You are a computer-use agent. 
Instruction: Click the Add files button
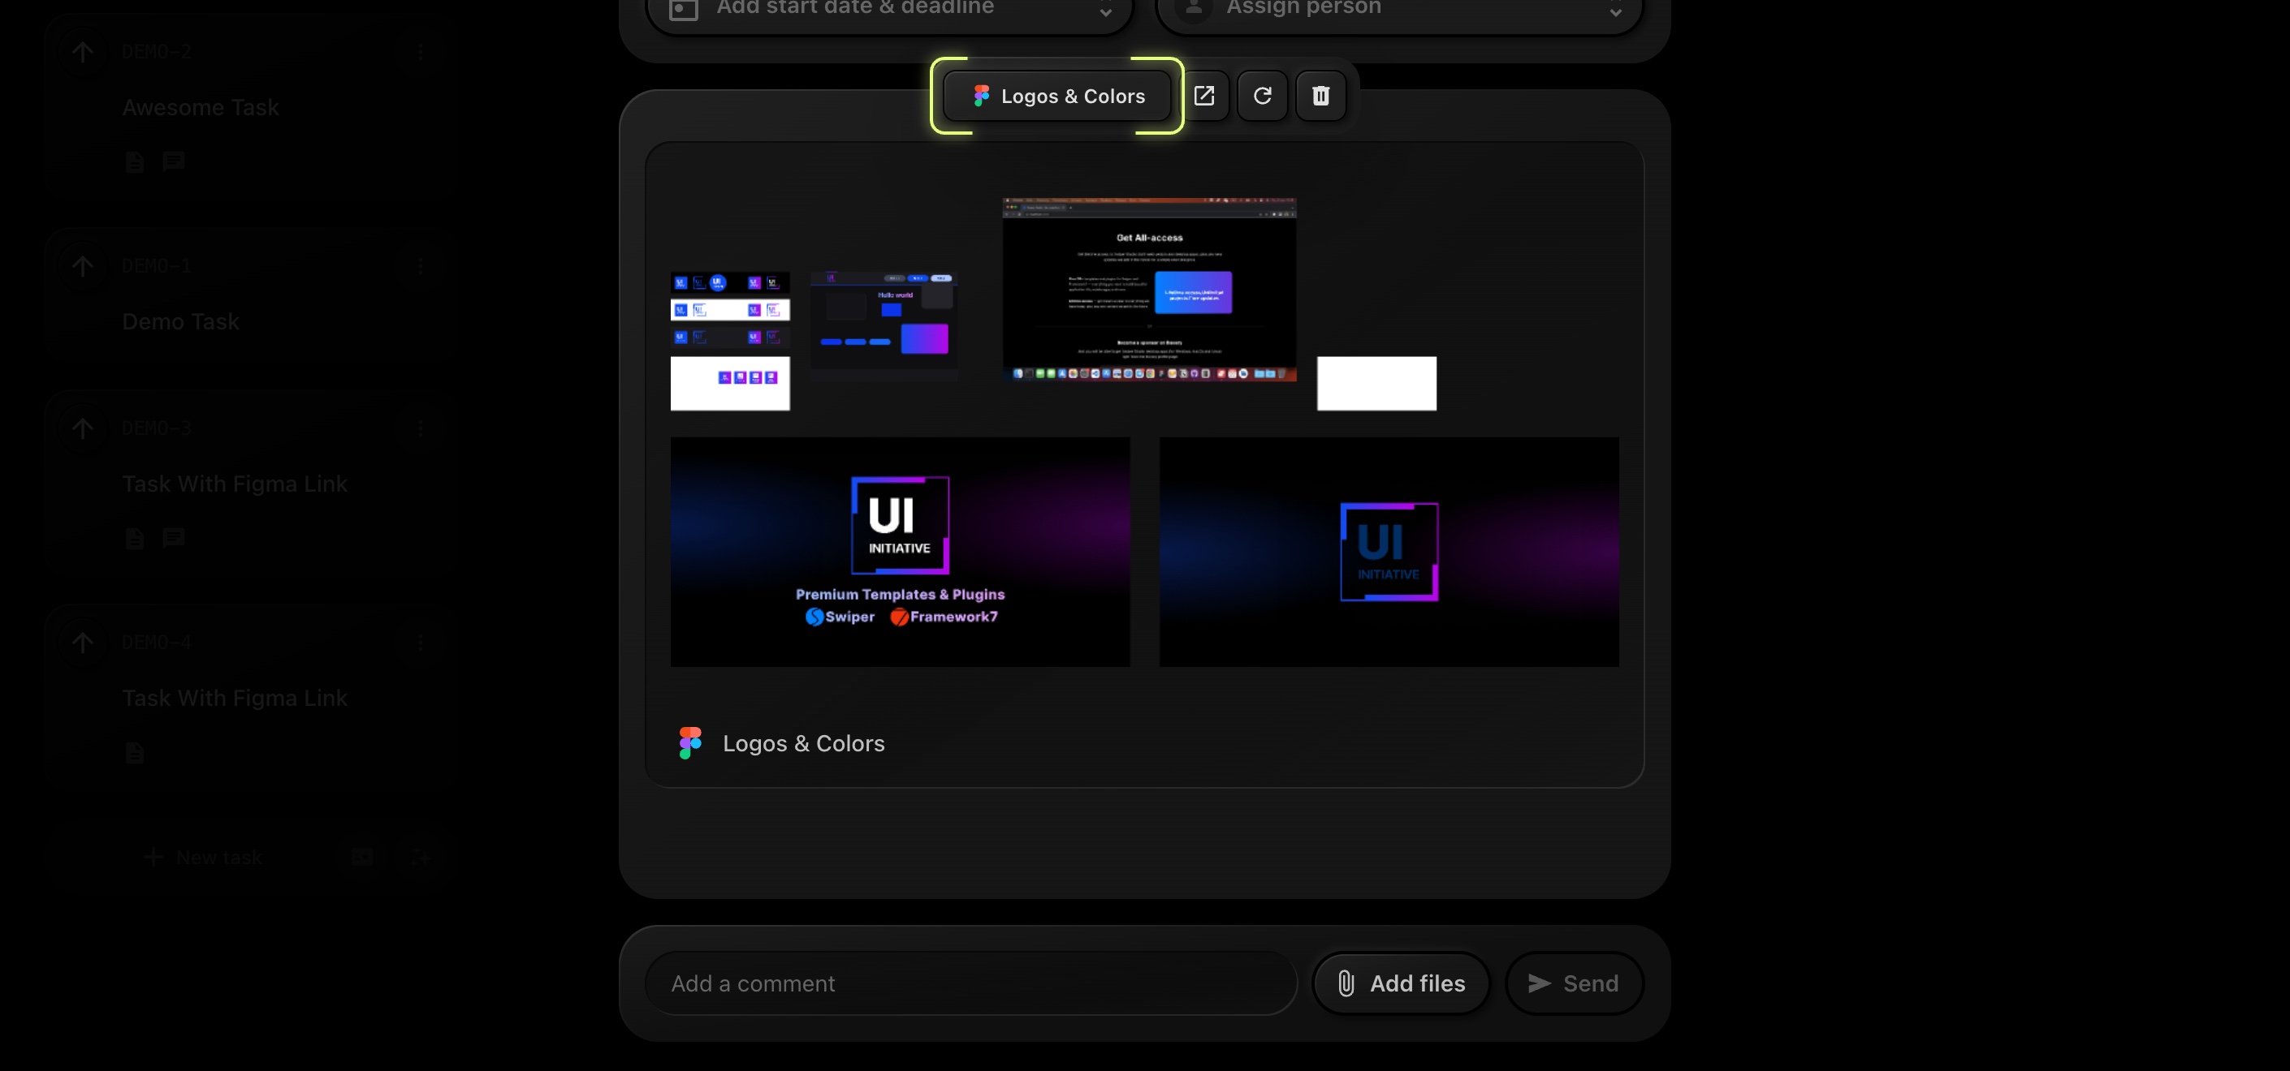pos(1401,984)
